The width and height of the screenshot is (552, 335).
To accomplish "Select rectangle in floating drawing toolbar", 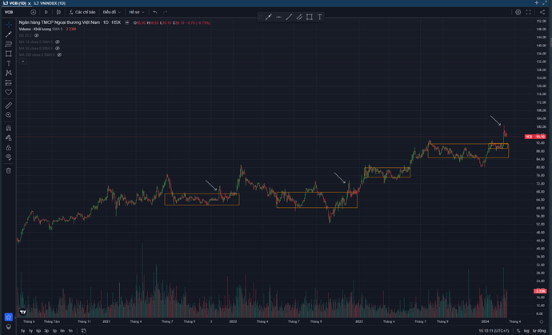I will tap(309, 17).
